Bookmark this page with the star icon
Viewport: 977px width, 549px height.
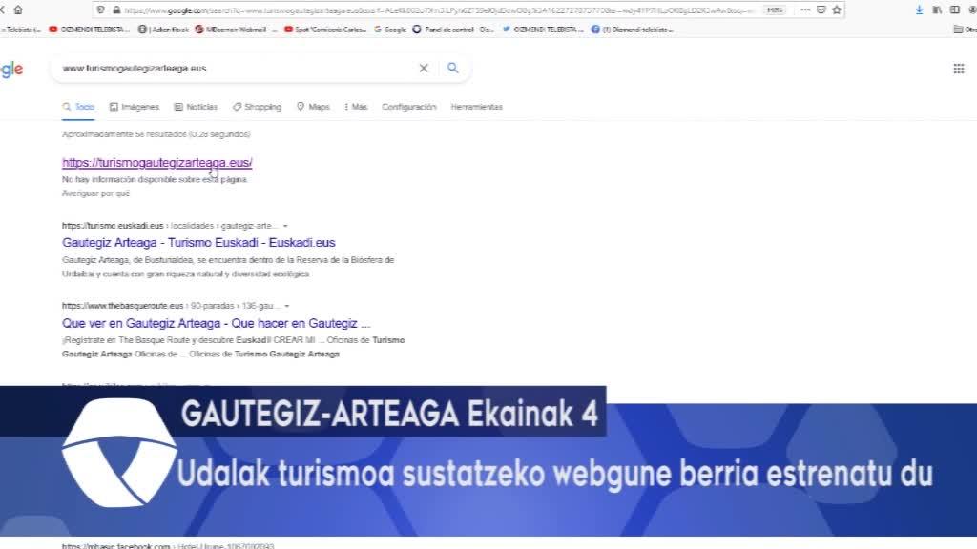[x=837, y=10]
